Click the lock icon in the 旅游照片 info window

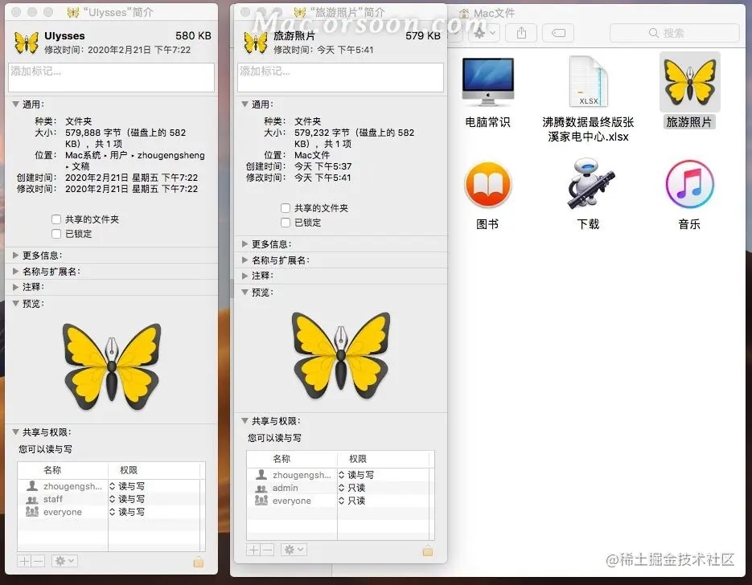pos(427,550)
